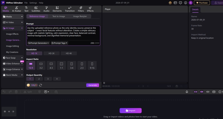Image resolution: width=223 pixels, height=119 pixels.
Task: Open the Subtitles tool
Action: coord(36,9)
